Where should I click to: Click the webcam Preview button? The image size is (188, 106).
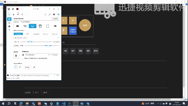[x=55, y=55]
